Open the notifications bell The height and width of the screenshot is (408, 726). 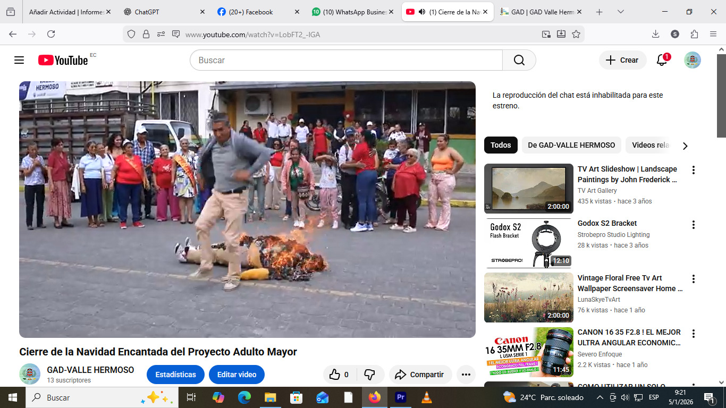662,60
